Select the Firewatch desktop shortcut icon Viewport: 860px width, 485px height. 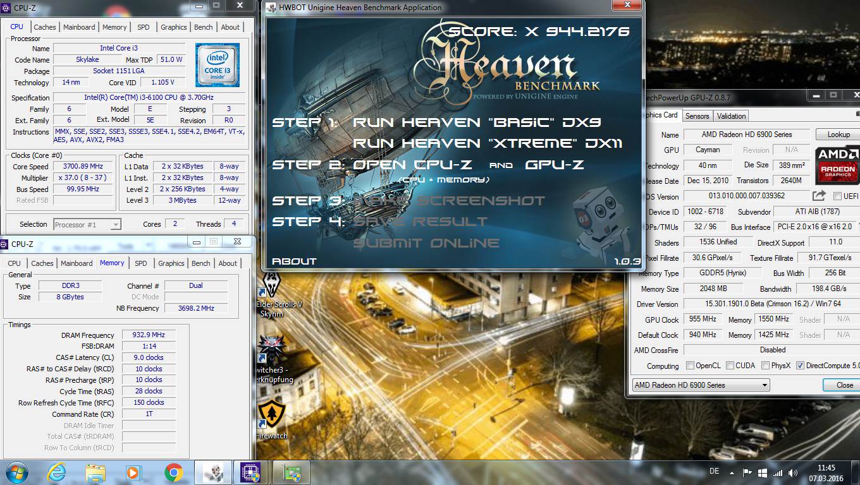pos(272,420)
